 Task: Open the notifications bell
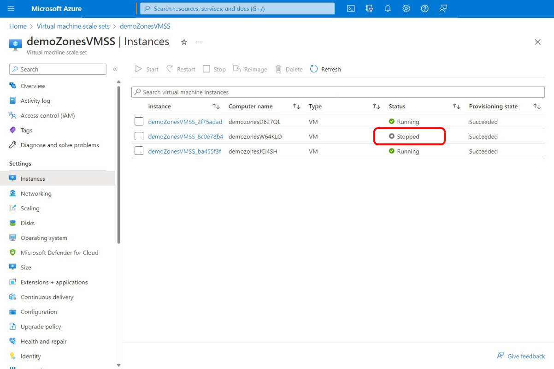(388, 8)
